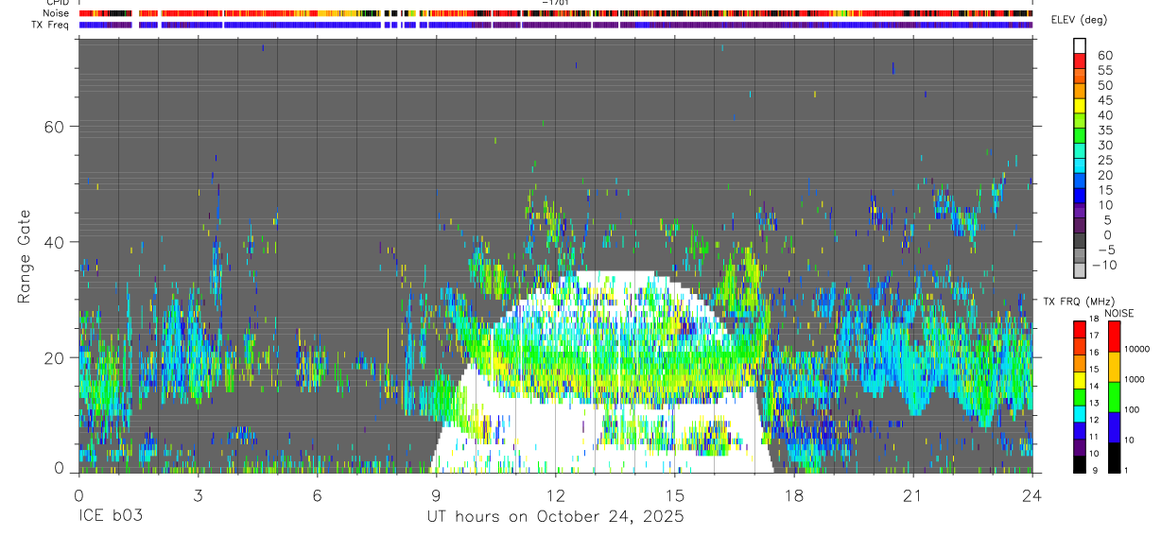Click the "9" label on TX FRQ colorbar
Image resolution: width=1161 pixels, height=536 pixels.
[1094, 471]
